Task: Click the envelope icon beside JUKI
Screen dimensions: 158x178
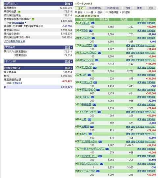Action: click(90, 134)
